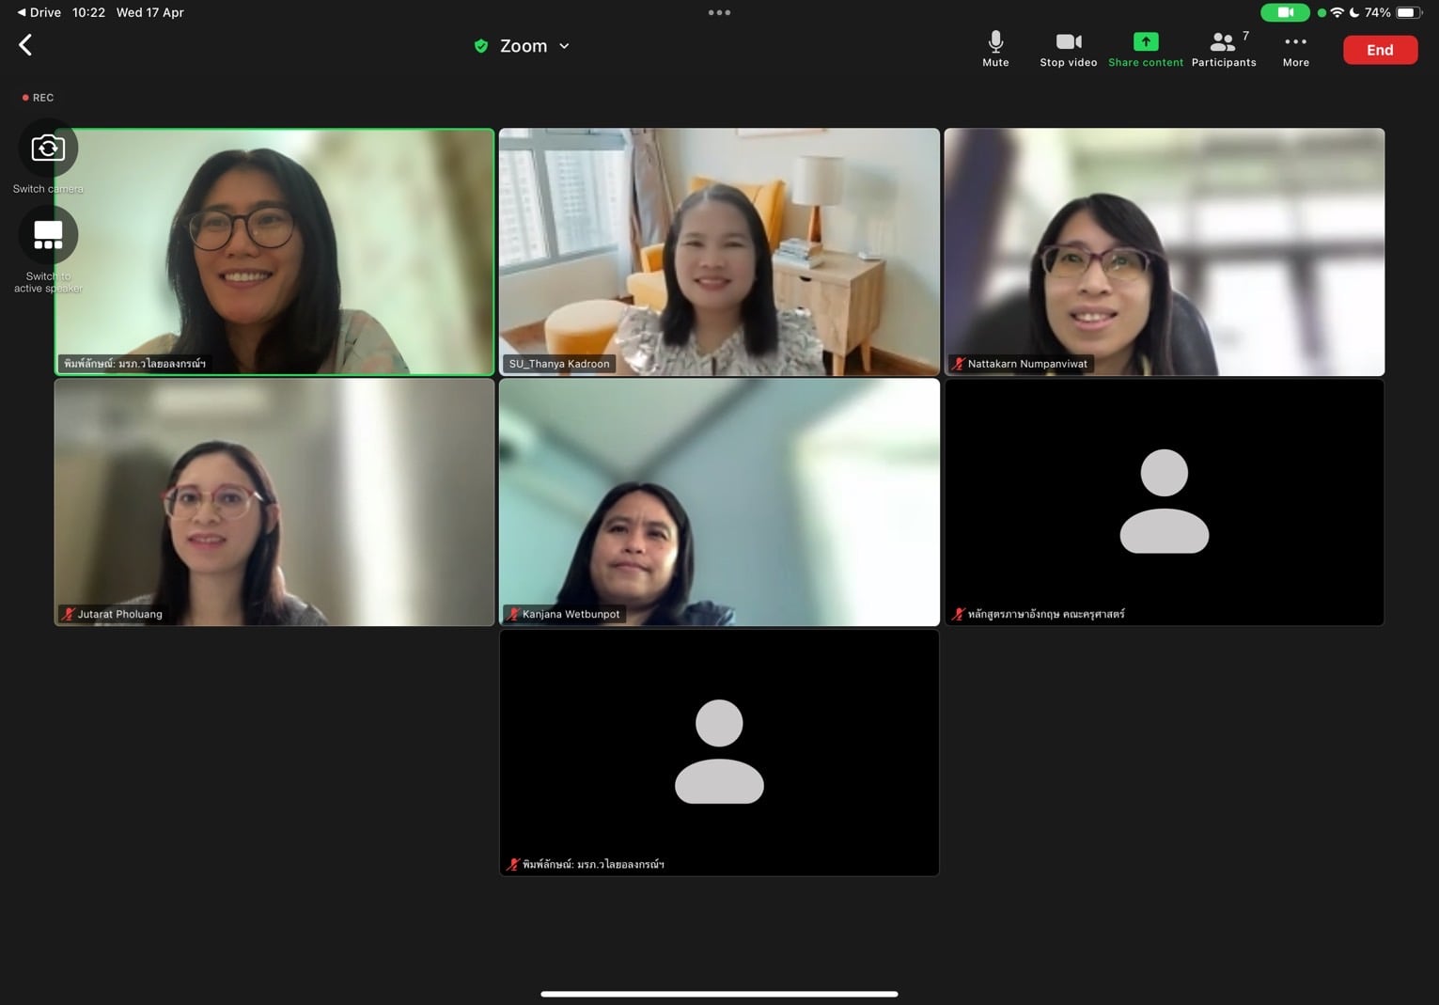Screen dimensions: 1439x1005
Task: Mute the microphone in the toolbar
Action: [995, 48]
